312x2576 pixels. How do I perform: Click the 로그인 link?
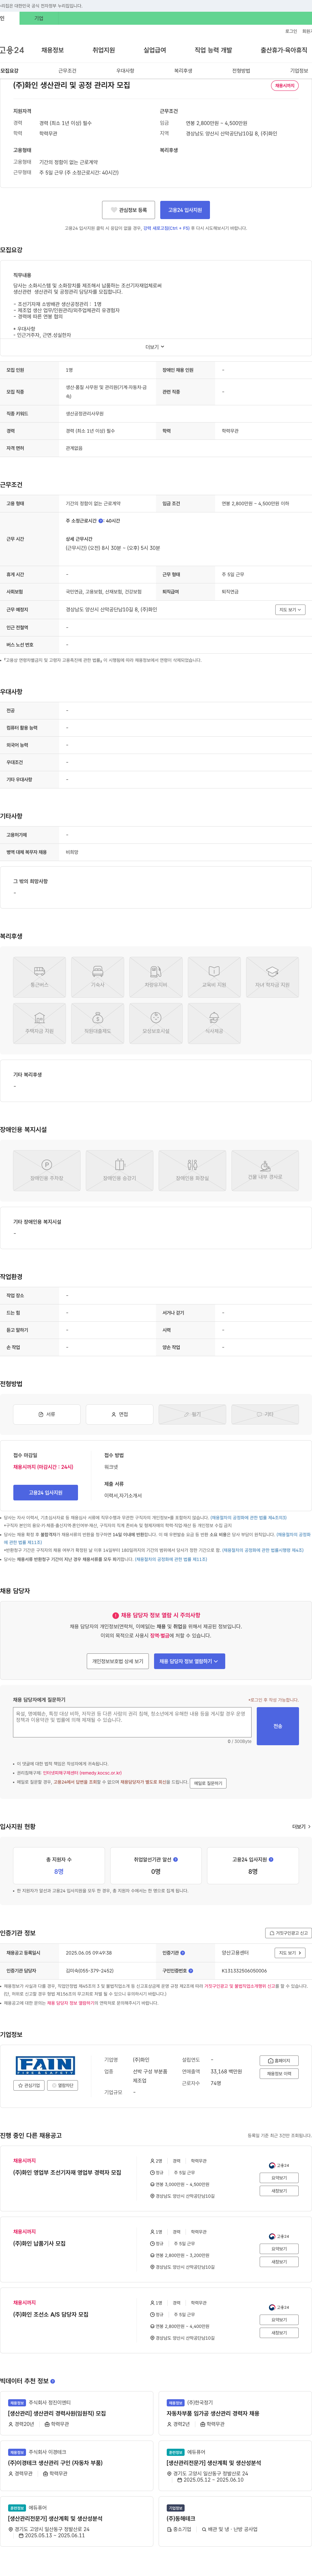(291, 31)
